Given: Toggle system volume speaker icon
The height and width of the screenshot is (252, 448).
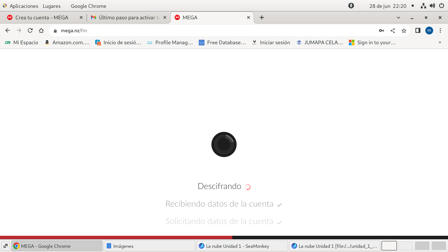Looking at the screenshot, I should pos(432,6).
